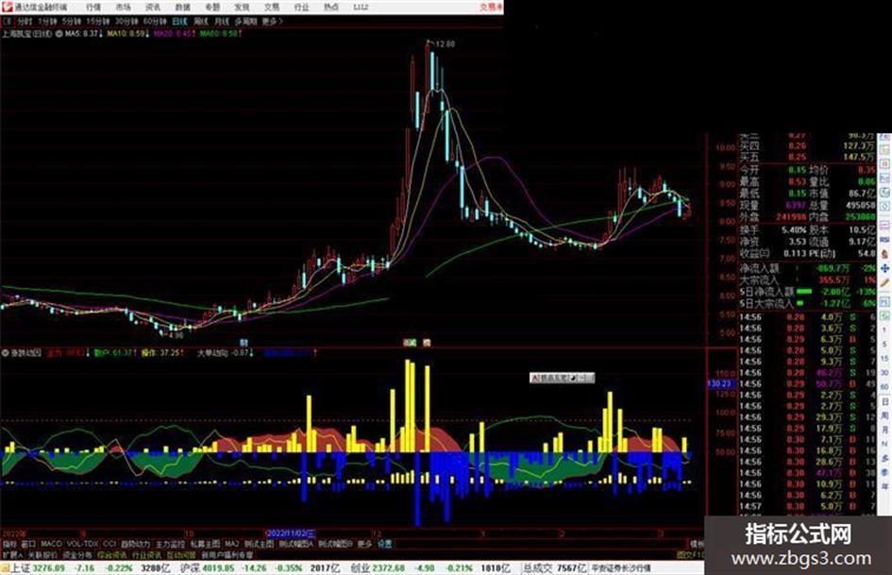The image size is (892, 575).
Task: Open the 交易 menu in top bar
Action: point(271,8)
